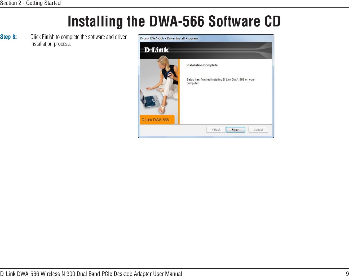Click the 'Click Finish to complete' instruction text
Image resolution: width=349 pixels, height=277 pixels.
tap(78, 40)
